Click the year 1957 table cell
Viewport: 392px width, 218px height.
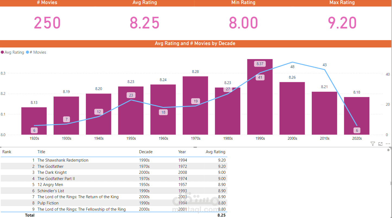pyautogui.click(x=183, y=185)
